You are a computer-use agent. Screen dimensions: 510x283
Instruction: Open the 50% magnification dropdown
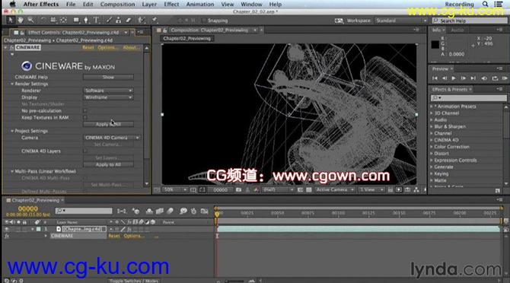pyautogui.click(x=175, y=189)
